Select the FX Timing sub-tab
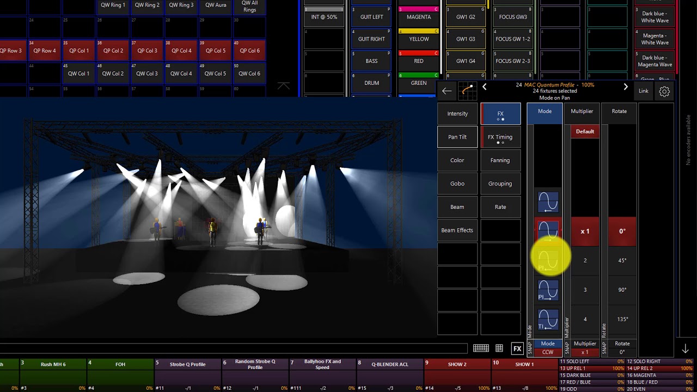 [x=500, y=137]
